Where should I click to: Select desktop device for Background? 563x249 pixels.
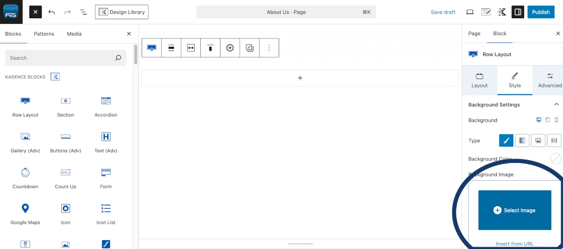point(539,120)
